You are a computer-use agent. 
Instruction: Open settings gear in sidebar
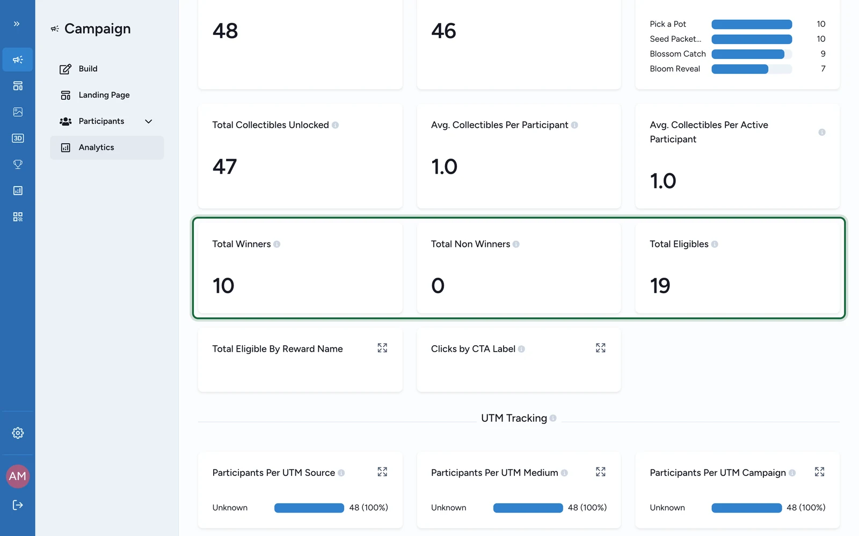(x=18, y=433)
